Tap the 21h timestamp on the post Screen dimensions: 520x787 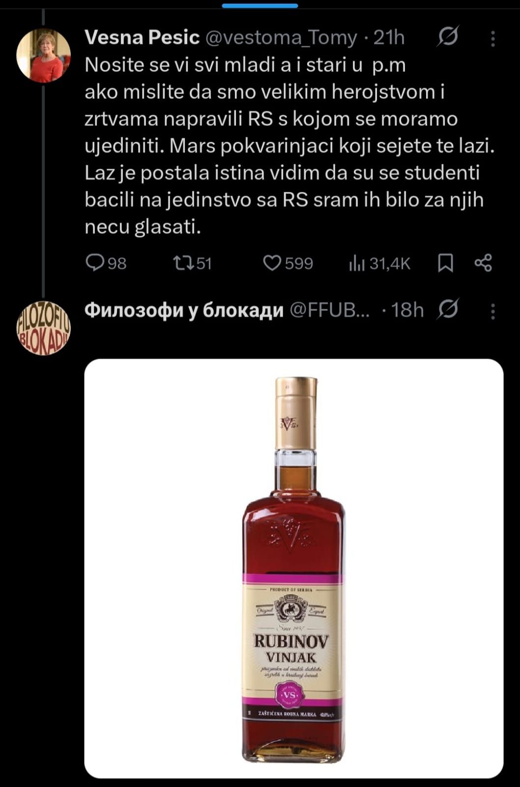[389, 37]
